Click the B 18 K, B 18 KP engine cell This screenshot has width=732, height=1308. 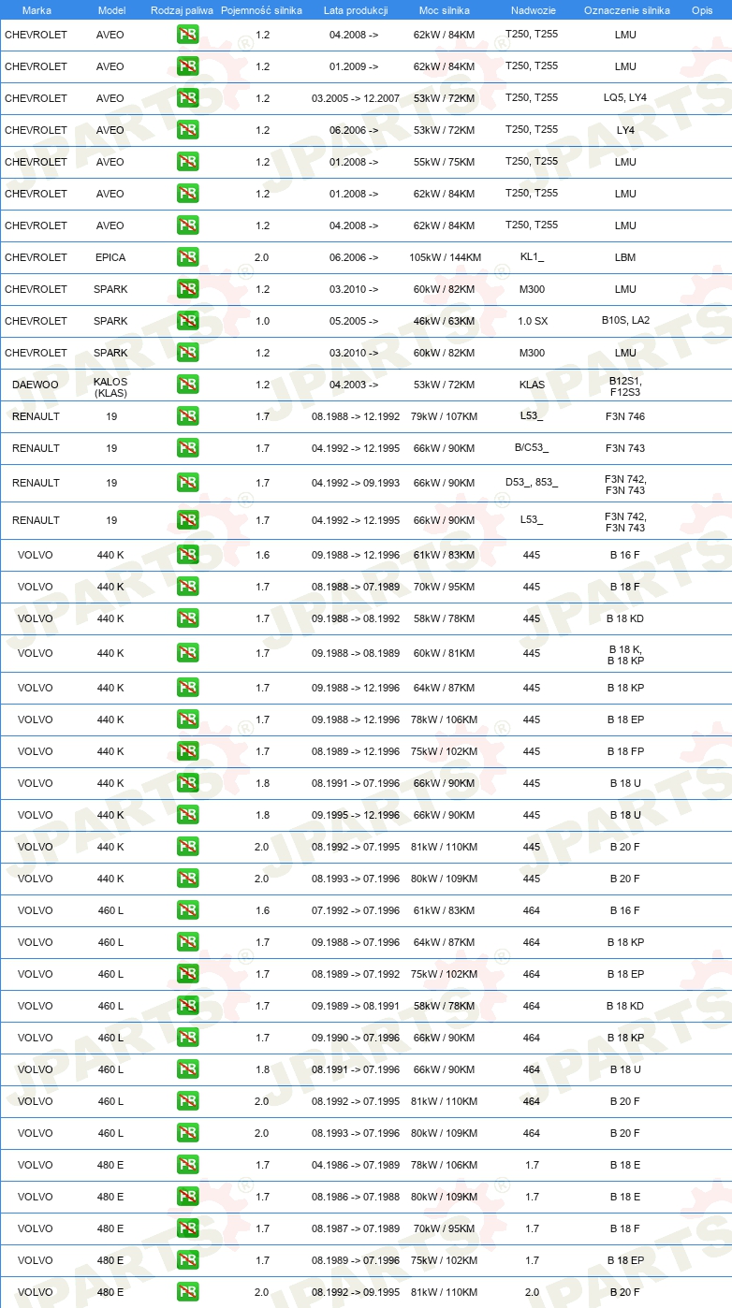tap(625, 655)
